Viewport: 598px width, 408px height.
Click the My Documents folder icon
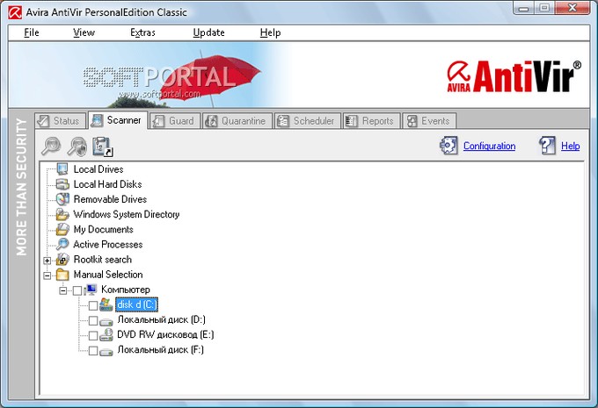62,229
